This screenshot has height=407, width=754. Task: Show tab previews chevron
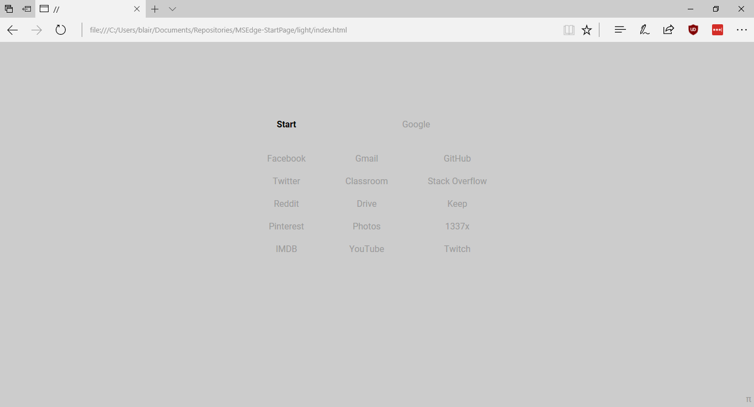172,9
